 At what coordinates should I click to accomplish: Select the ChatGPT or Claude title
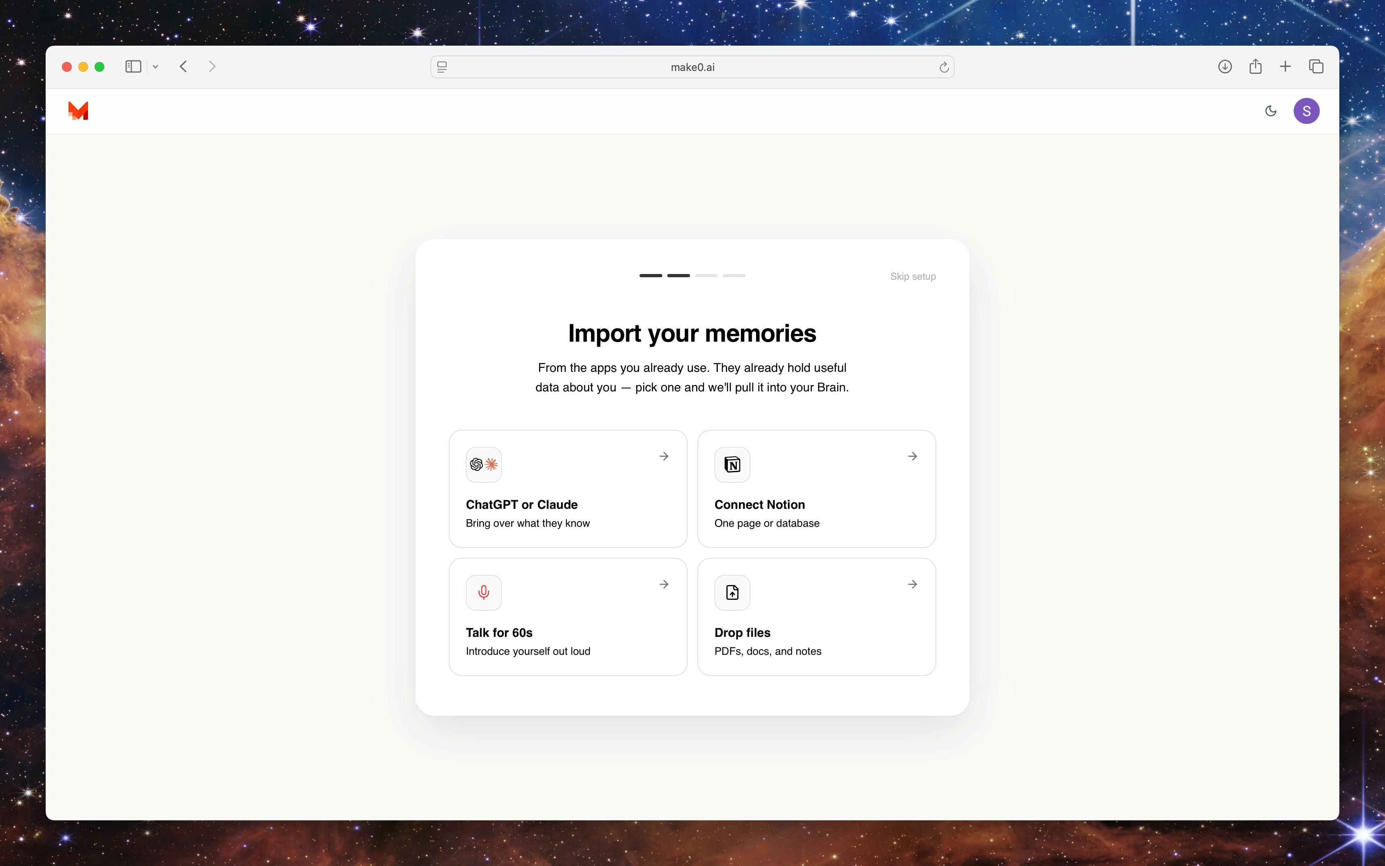[522, 505]
